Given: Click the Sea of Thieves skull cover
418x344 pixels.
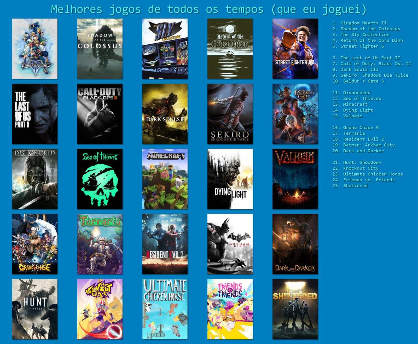Looking at the screenshot, I should (x=100, y=179).
